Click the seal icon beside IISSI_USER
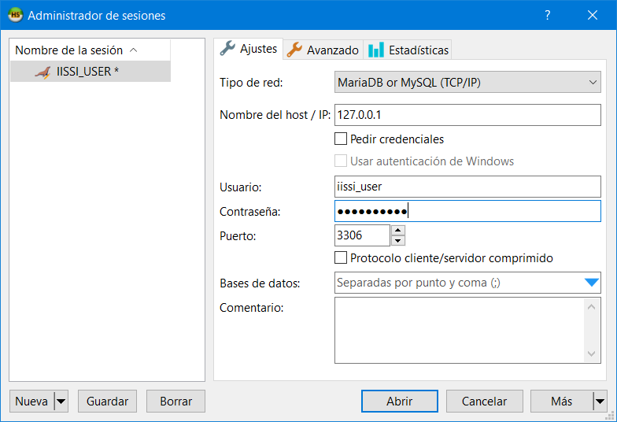Image resolution: width=617 pixels, height=422 pixels. (43, 72)
